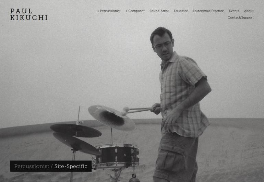The height and width of the screenshot is (182, 264).
Task: Go to the Educator page
Action: point(181,11)
